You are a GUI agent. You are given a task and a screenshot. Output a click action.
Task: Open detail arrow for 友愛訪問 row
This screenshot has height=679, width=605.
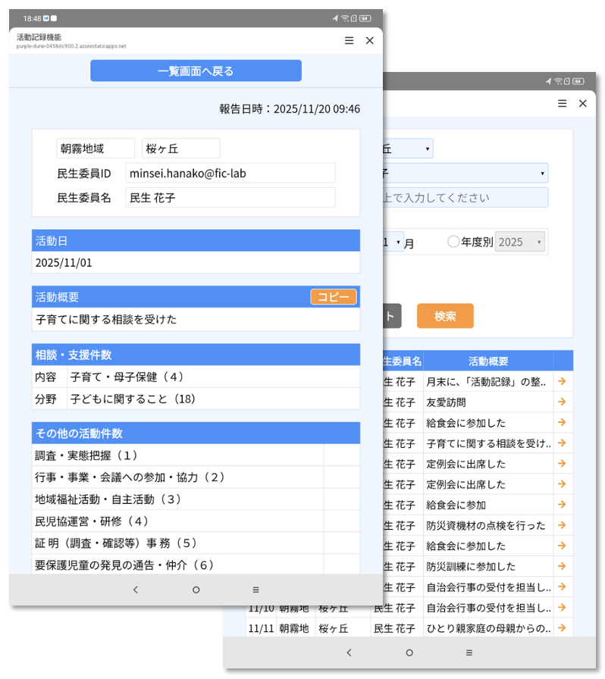click(x=562, y=402)
